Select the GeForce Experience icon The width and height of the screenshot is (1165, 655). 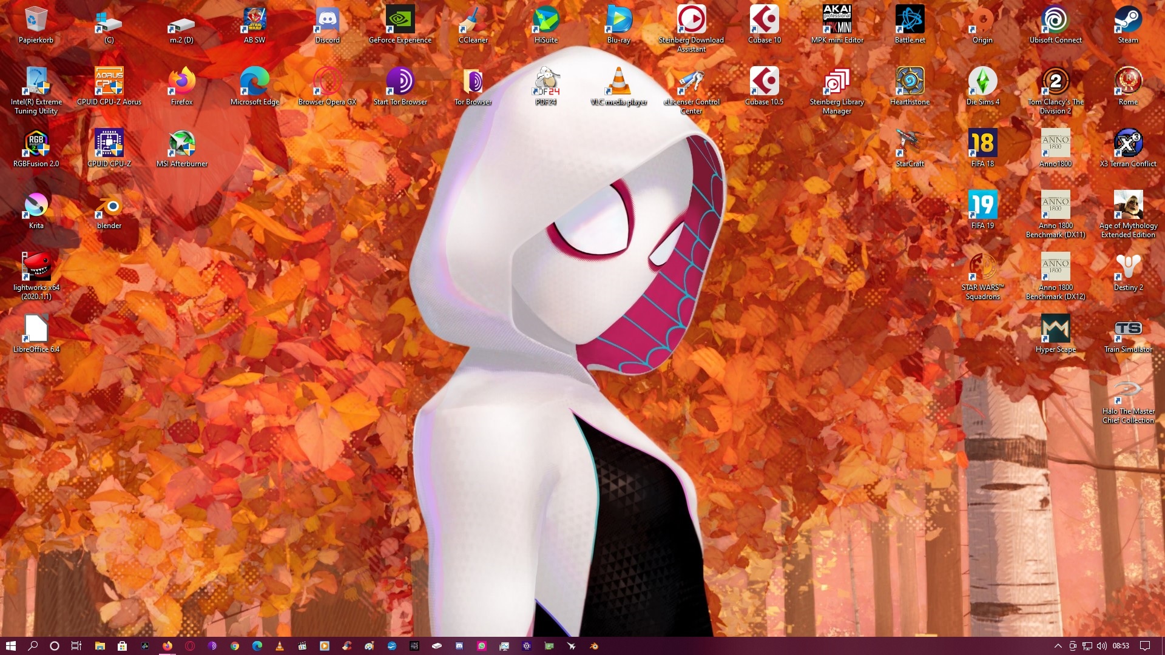[x=400, y=21]
